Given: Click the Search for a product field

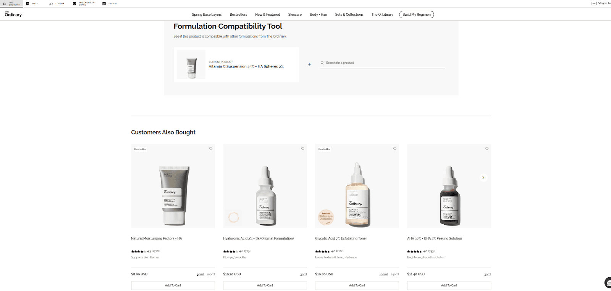Looking at the screenshot, I should click(383, 63).
